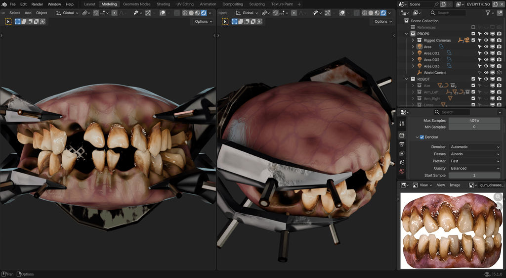This screenshot has height=278, width=506.
Task: Select the tweak select tool in the left viewport
Action: [x=8, y=22]
